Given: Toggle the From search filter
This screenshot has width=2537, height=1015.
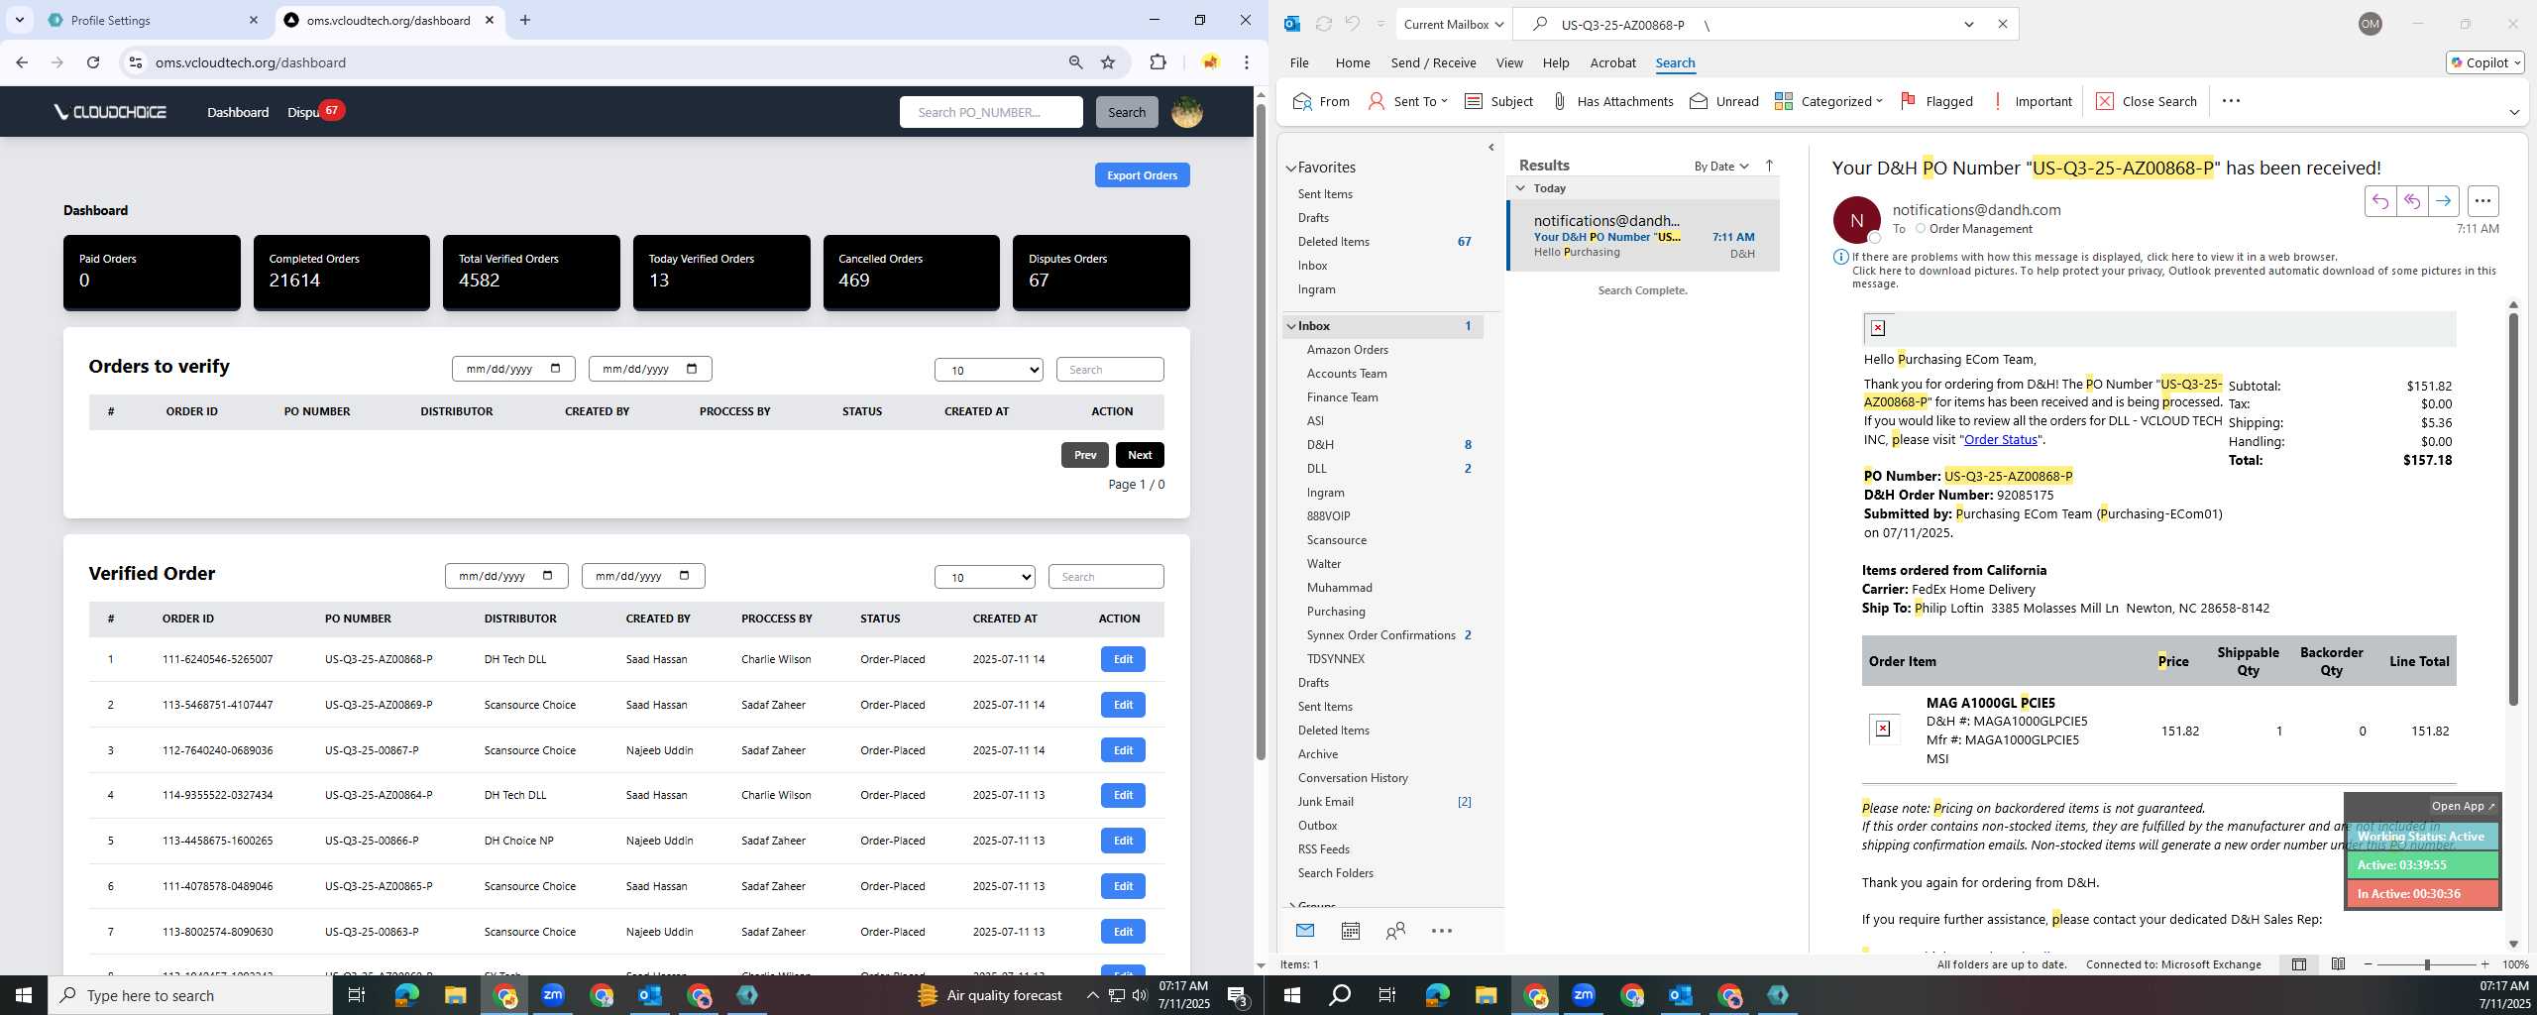Looking at the screenshot, I should click(1321, 101).
